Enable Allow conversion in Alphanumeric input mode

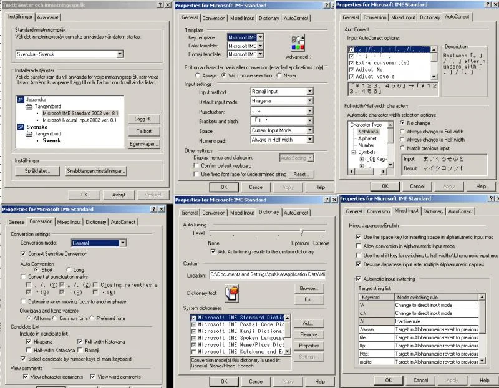(358, 246)
